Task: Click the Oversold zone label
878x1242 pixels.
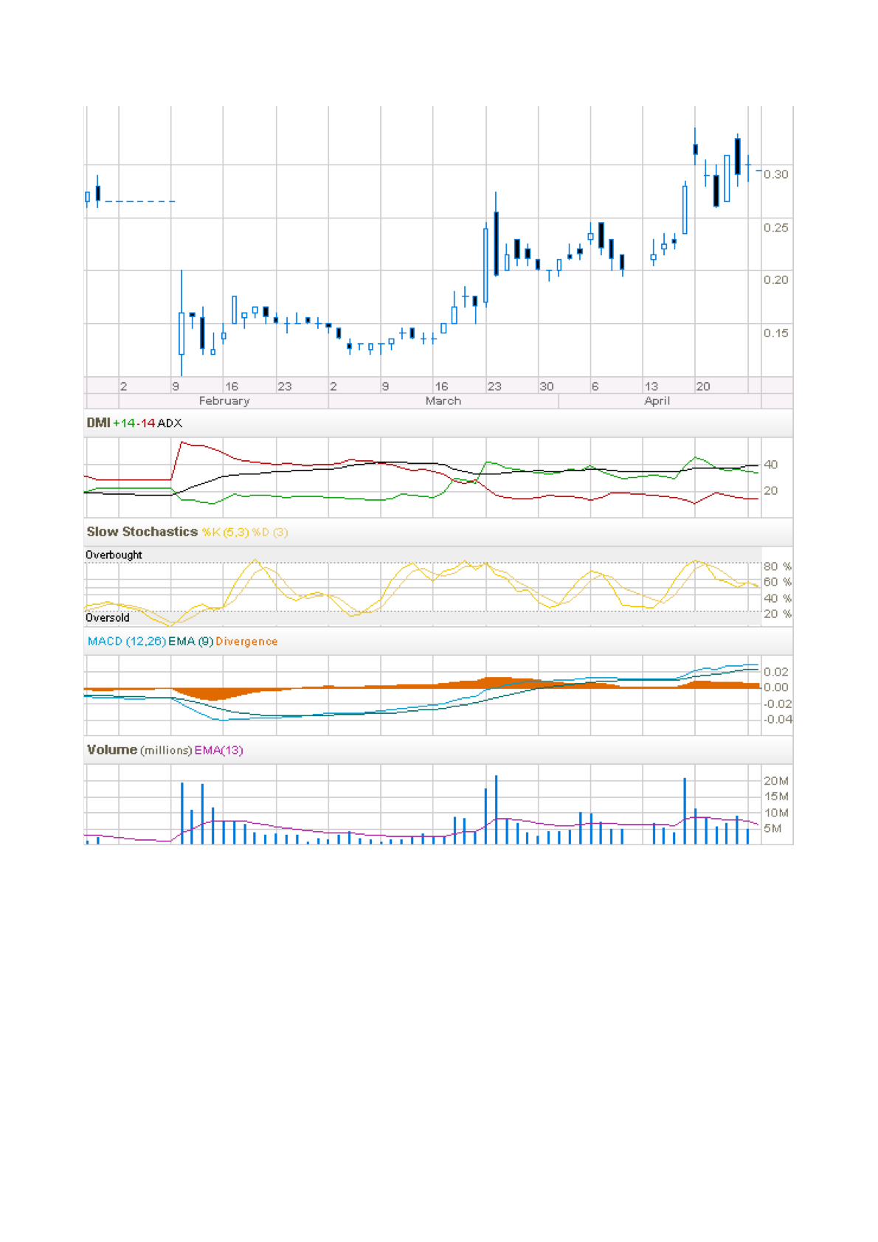Action: tap(108, 618)
